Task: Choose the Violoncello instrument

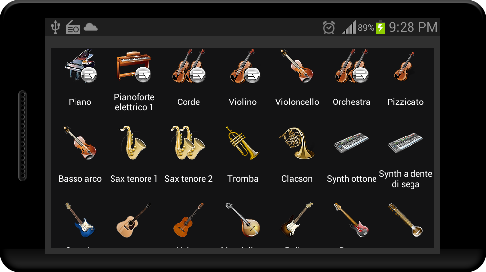Action: tap(297, 66)
